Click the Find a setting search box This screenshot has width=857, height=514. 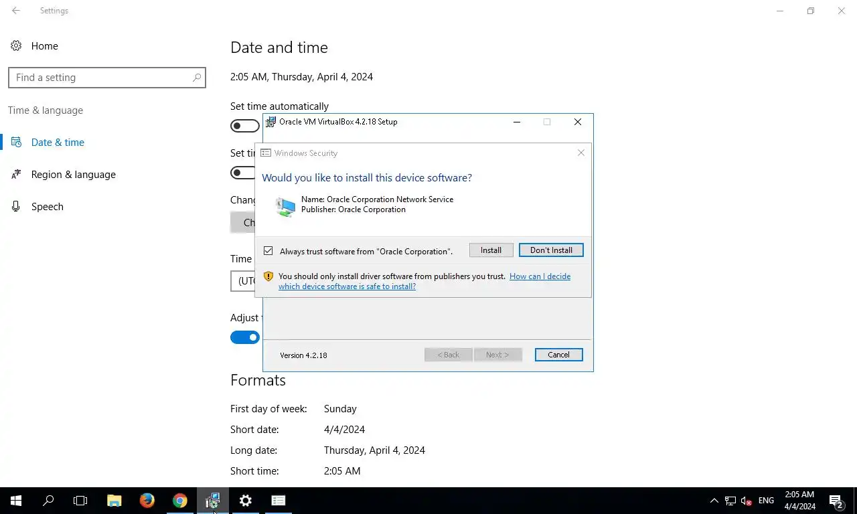[107, 78]
